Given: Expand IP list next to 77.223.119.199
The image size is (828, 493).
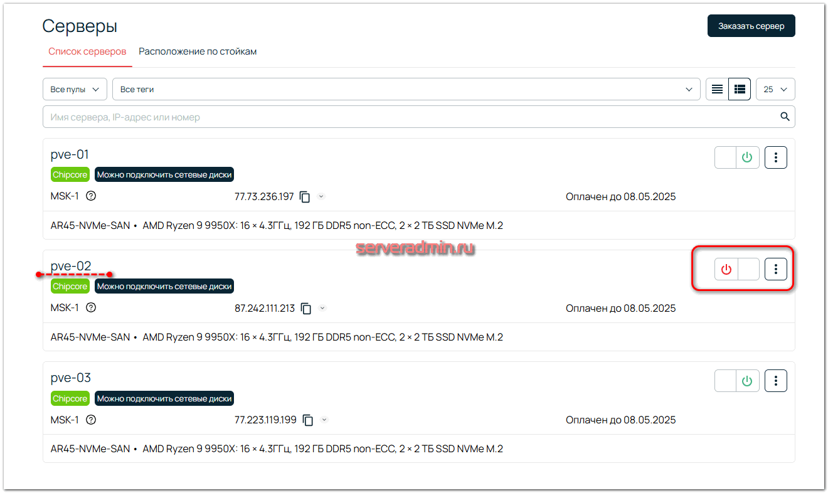Looking at the screenshot, I should (x=324, y=420).
